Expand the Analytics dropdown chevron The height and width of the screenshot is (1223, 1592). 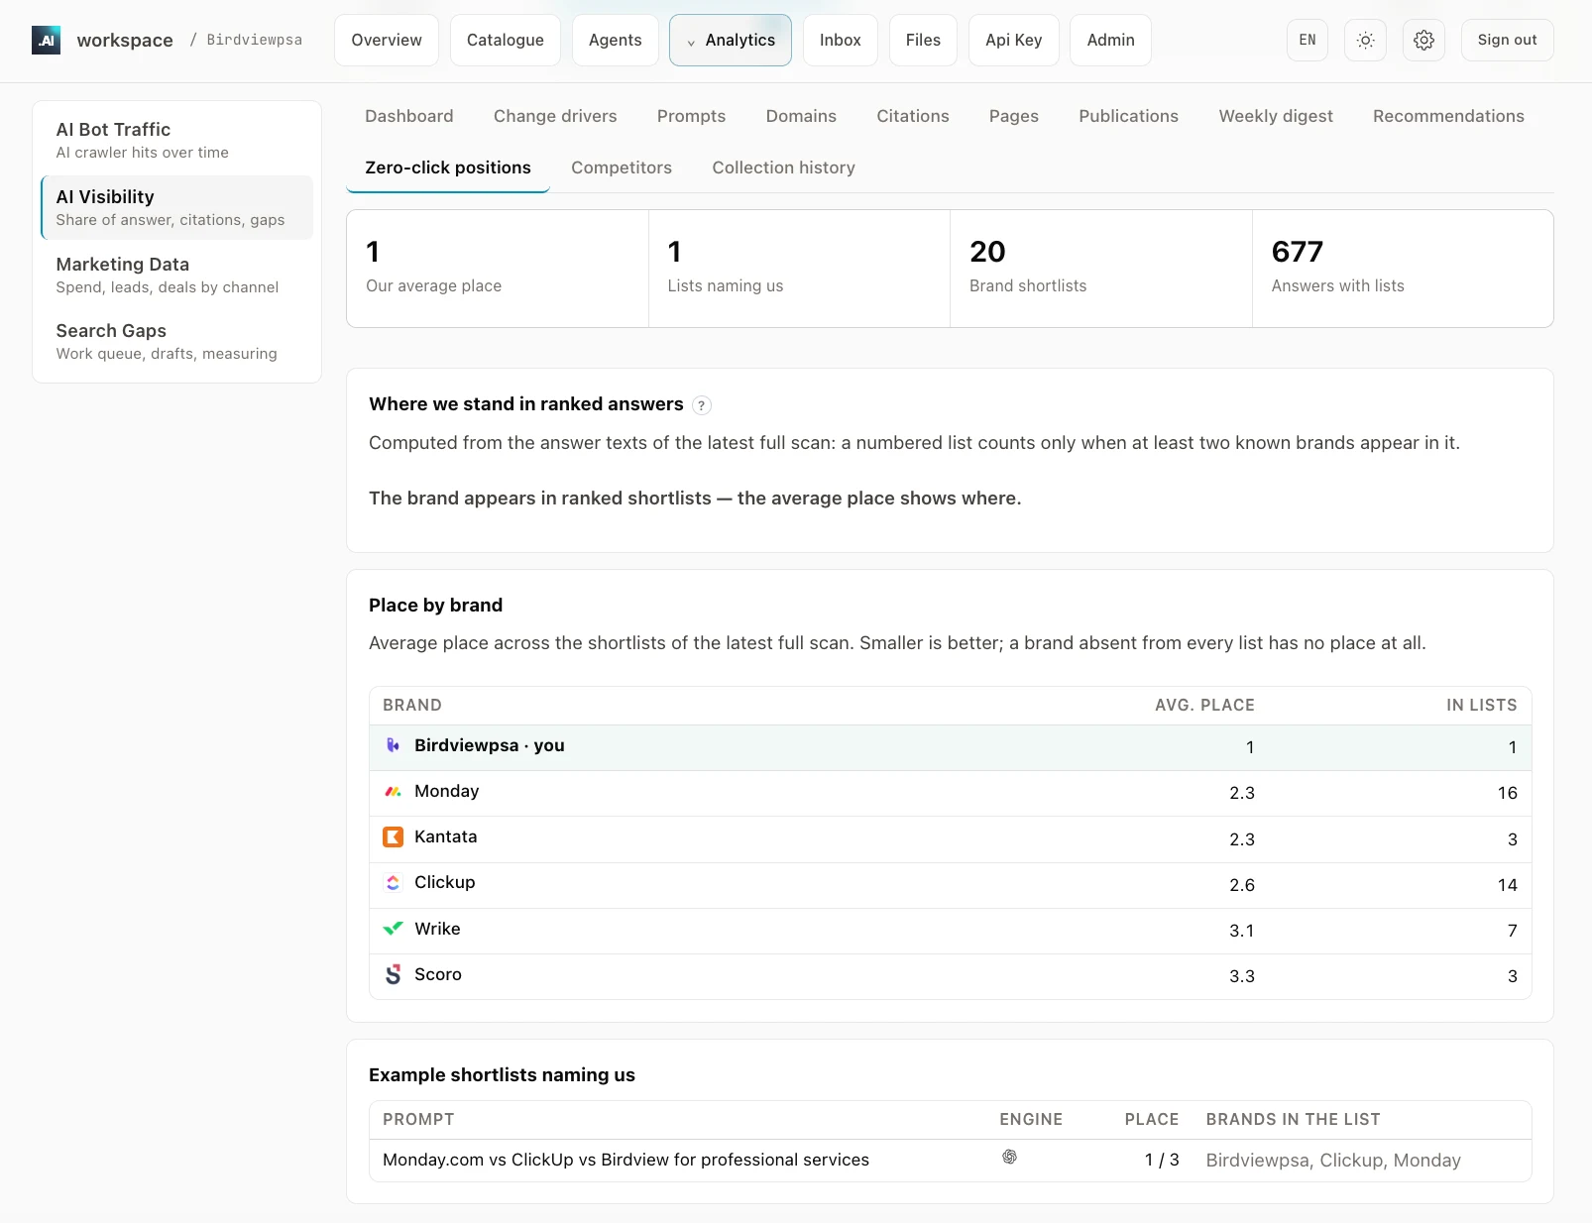pyautogui.click(x=691, y=43)
